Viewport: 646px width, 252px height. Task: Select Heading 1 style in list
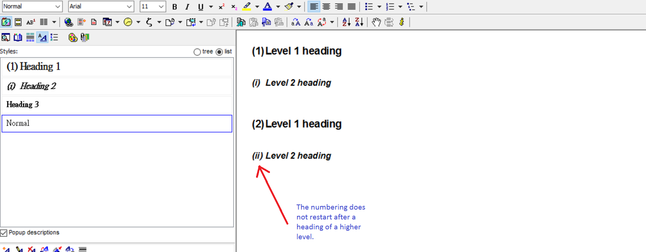[117, 67]
